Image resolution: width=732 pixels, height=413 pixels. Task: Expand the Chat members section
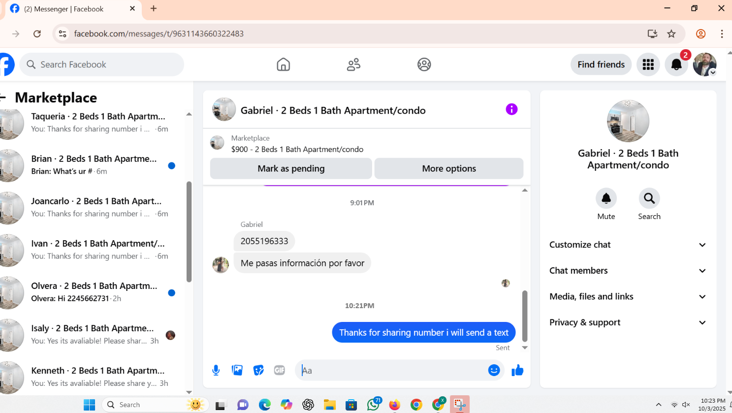[x=628, y=271]
